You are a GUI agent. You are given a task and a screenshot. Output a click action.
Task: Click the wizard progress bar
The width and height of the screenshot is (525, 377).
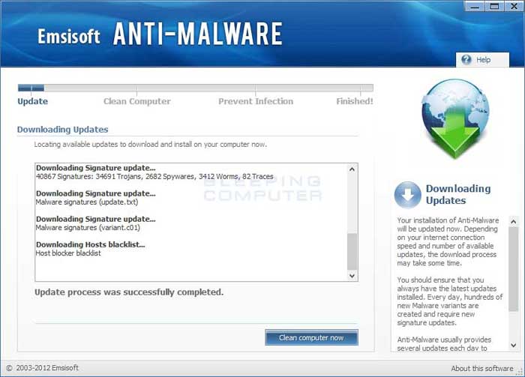coord(196,88)
